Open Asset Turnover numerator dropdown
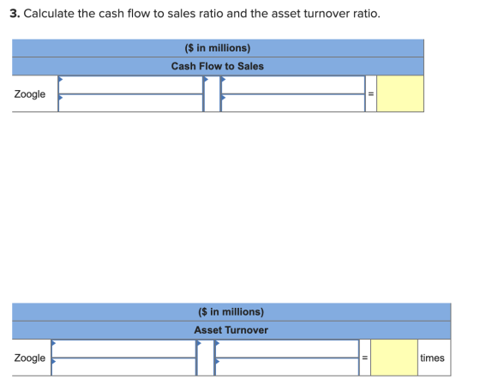 (123, 348)
